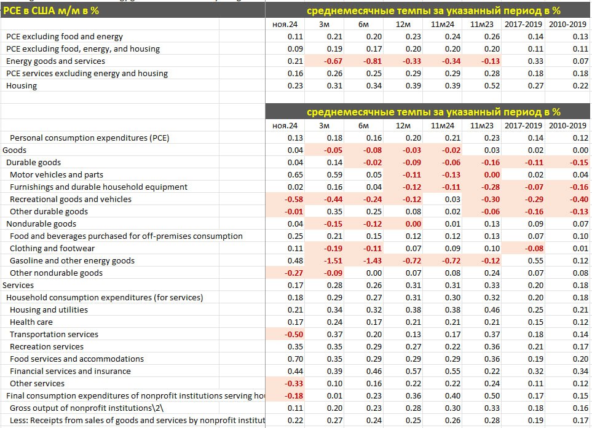Click the 0.46 value for Housing and utilities
This screenshot has height=428, width=592.
point(492,310)
